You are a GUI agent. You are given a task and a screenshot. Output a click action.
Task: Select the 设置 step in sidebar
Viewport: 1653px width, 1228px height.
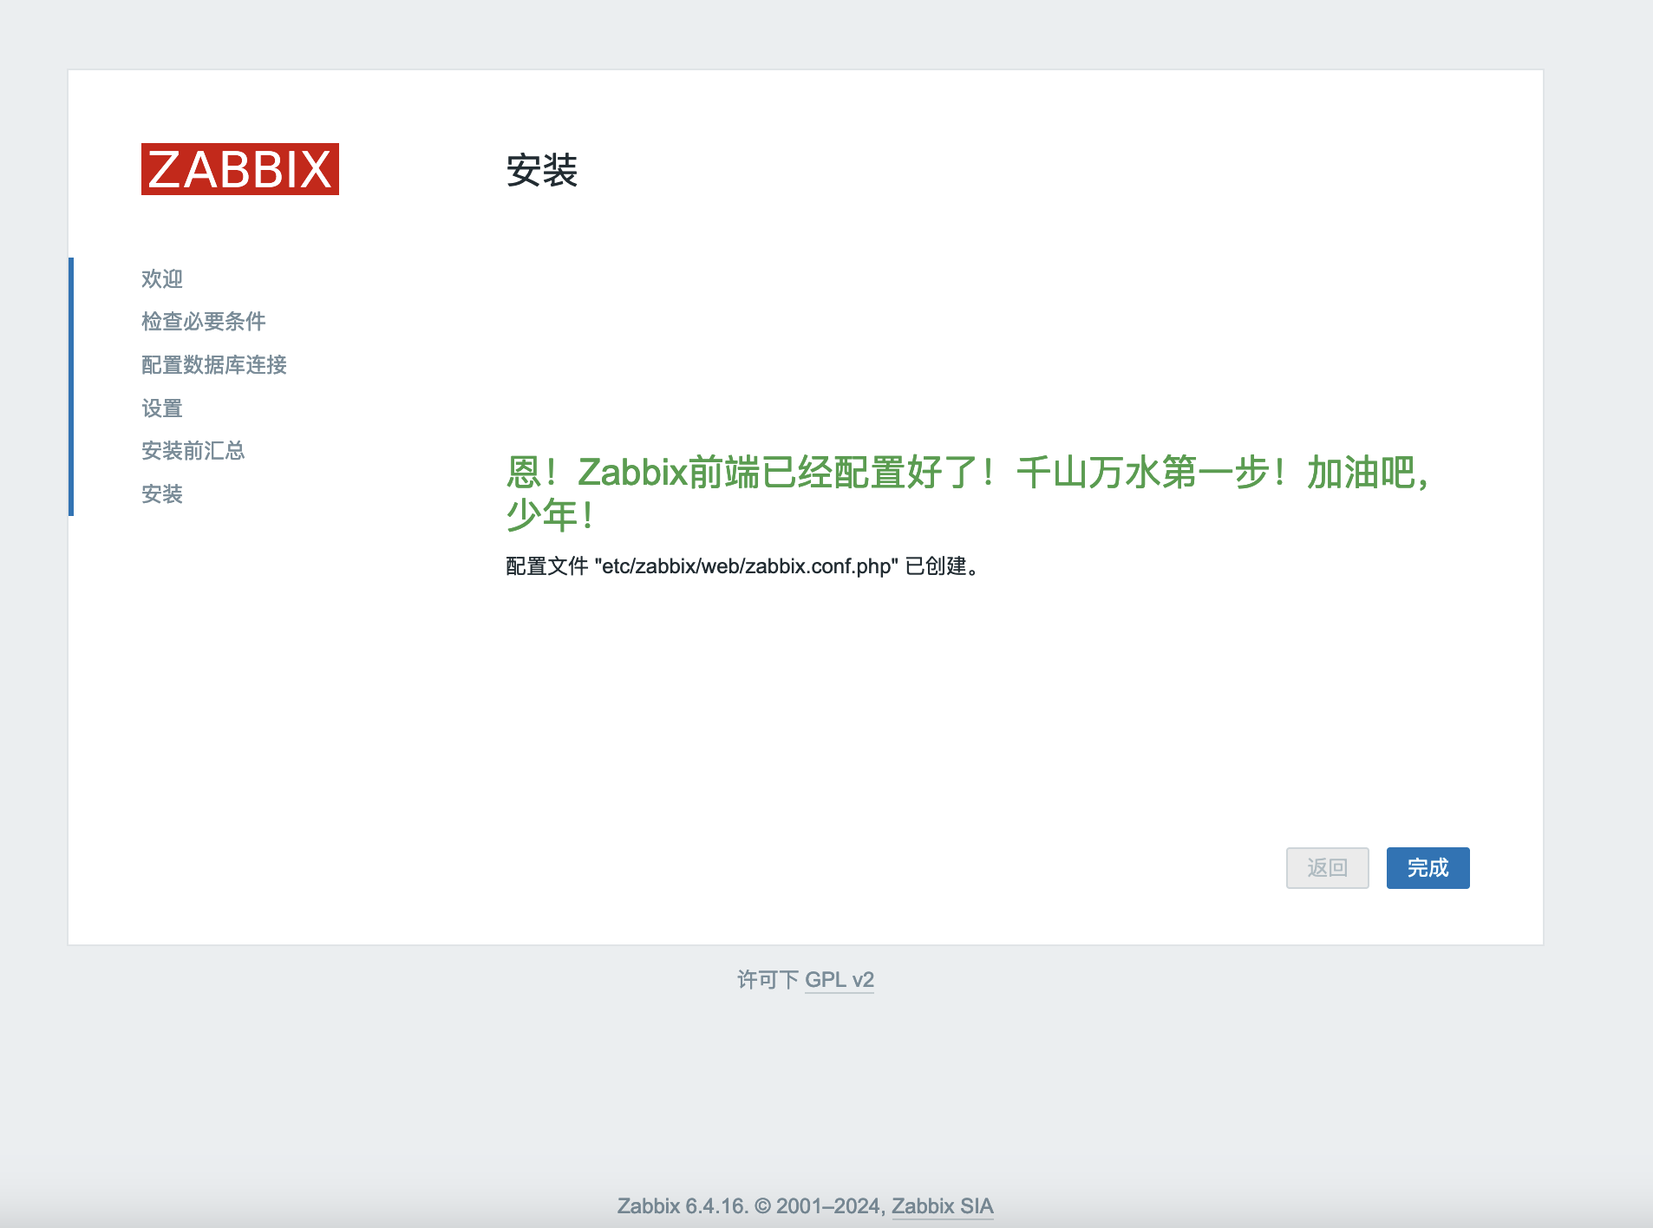click(x=162, y=408)
